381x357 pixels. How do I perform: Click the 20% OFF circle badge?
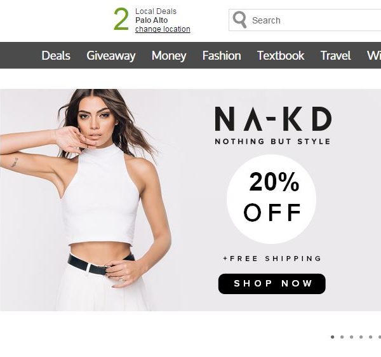(271, 199)
